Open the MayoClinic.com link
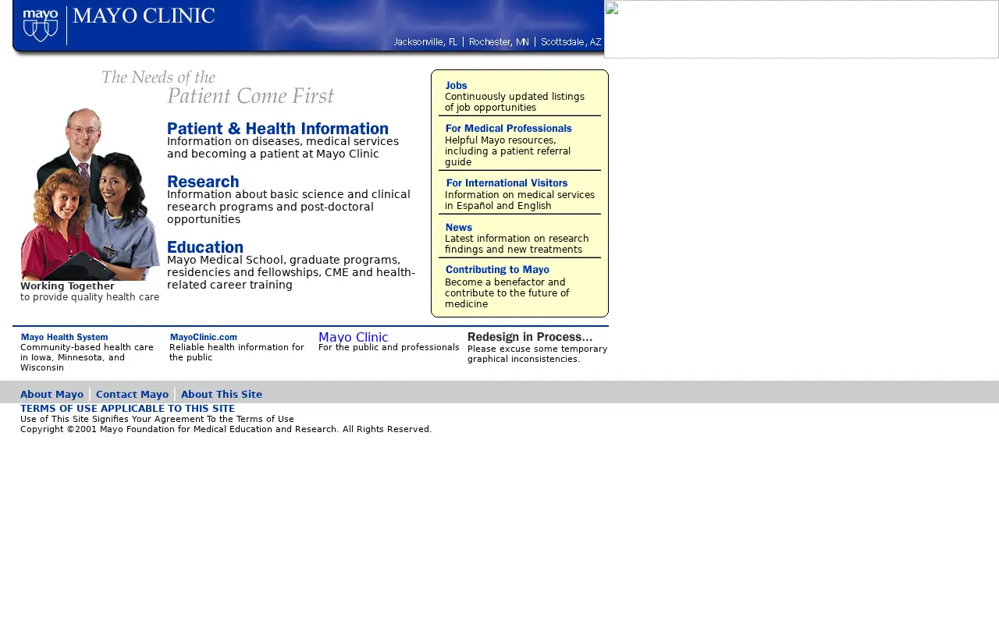The width and height of the screenshot is (999, 624). [204, 337]
